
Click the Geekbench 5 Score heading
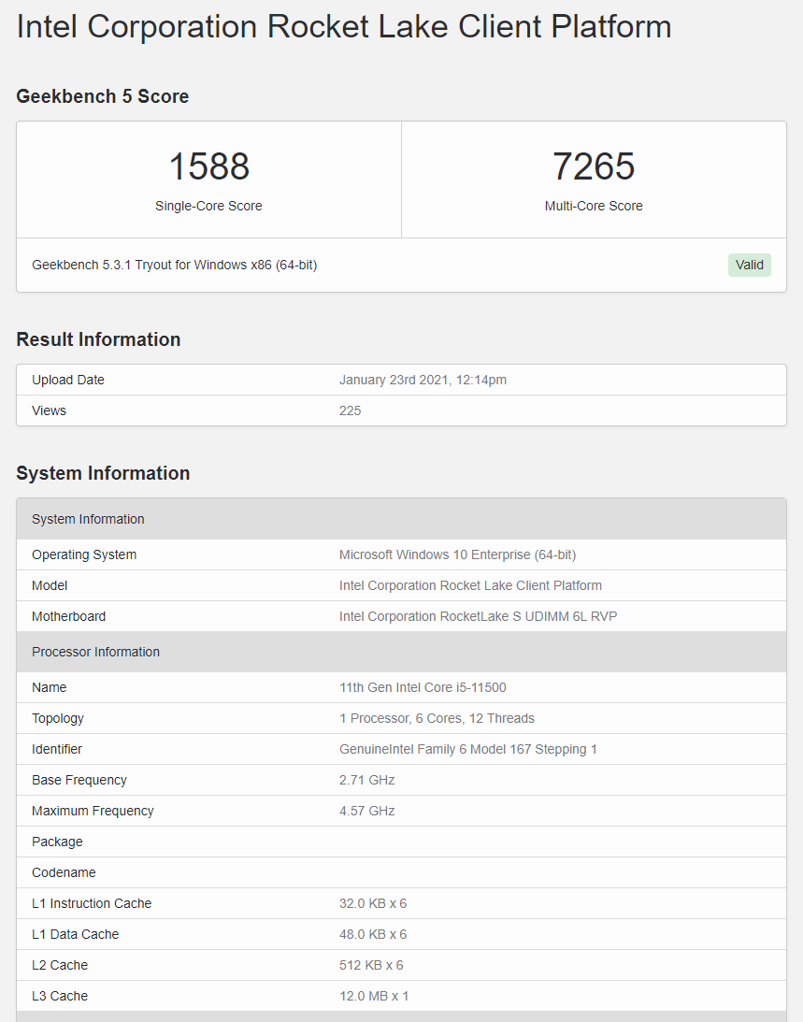(x=103, y=96)
